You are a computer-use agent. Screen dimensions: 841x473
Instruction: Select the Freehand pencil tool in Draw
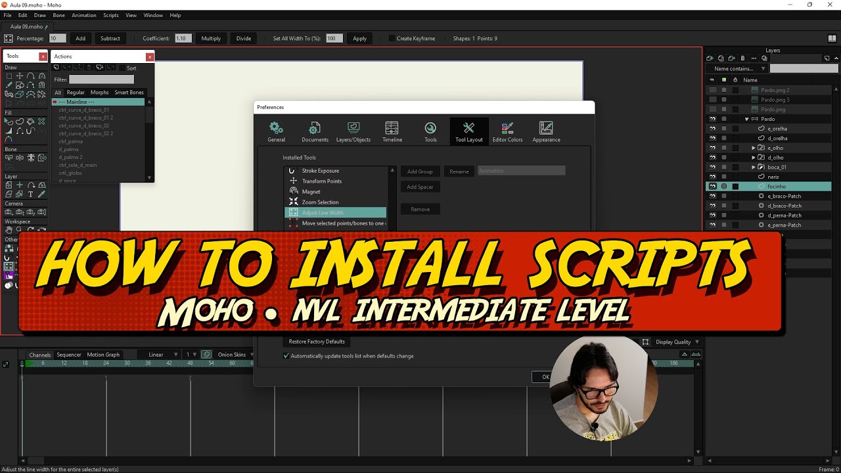click(9, 85)
